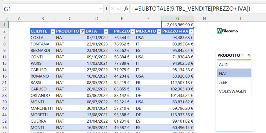Select row 21 header

click(x=4, y=83)
